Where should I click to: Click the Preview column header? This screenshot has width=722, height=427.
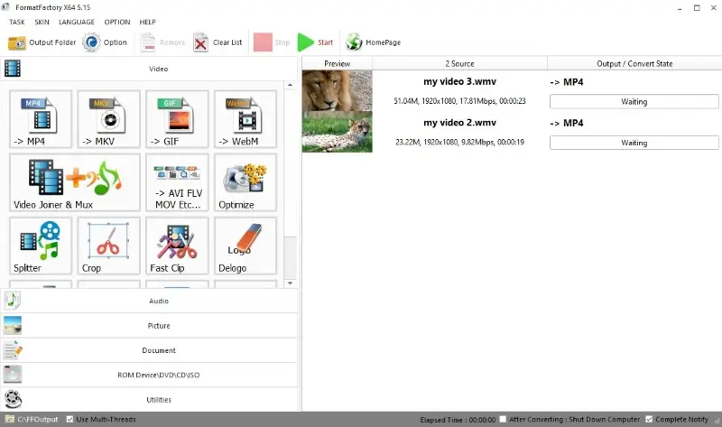[x=337, y=63]
